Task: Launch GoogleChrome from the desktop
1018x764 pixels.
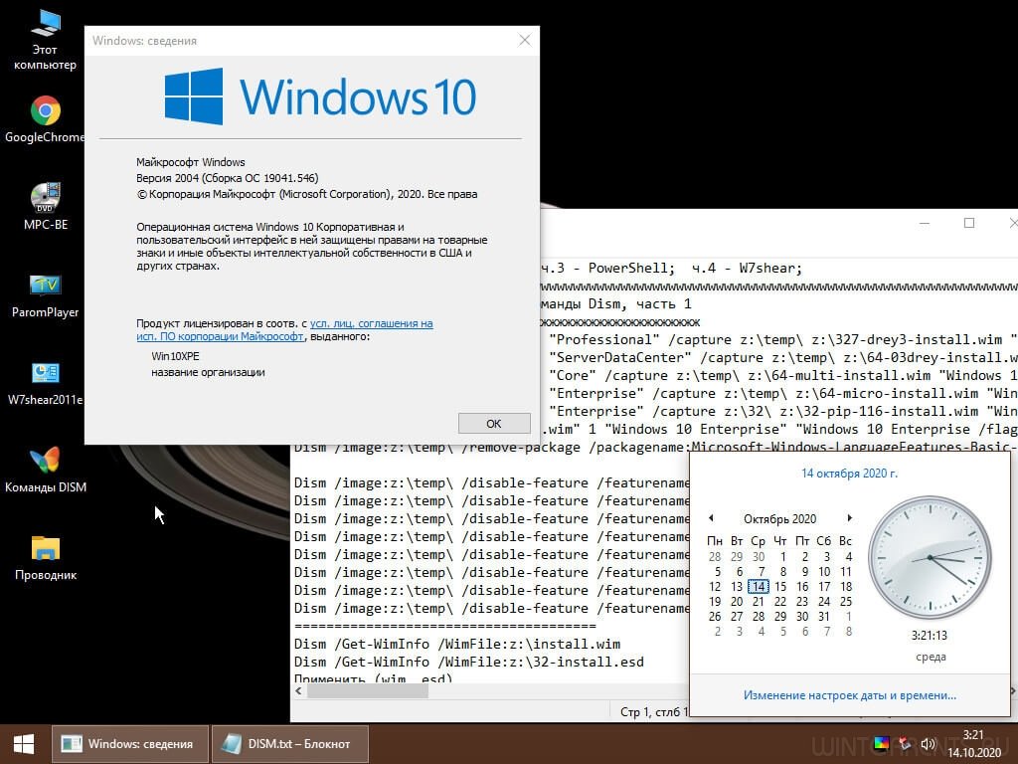Action: [x=45, y=111]
